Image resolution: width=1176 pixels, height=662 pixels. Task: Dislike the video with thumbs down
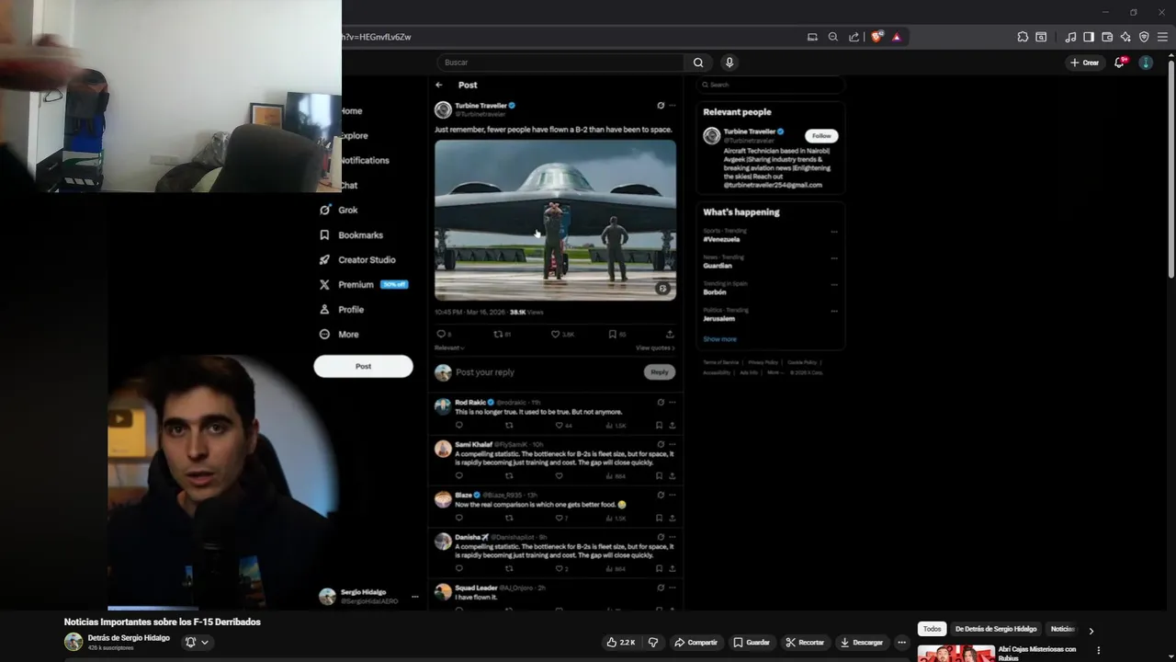[653, 642]
